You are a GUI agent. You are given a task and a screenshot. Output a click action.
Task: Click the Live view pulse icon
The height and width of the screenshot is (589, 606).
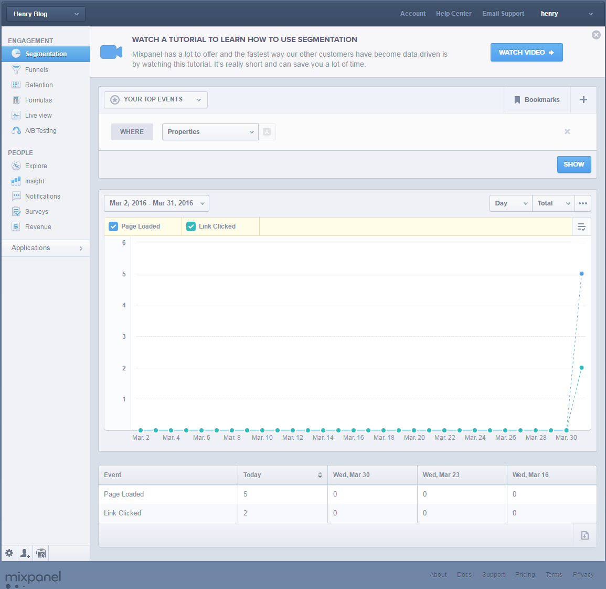[16, 115]
